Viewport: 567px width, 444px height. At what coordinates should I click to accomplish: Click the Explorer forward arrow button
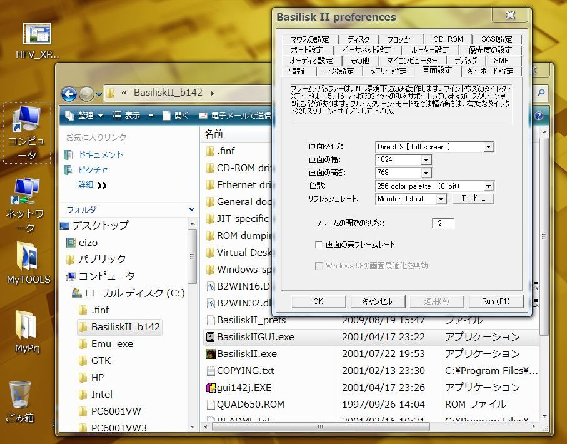(x=86, y=94)
